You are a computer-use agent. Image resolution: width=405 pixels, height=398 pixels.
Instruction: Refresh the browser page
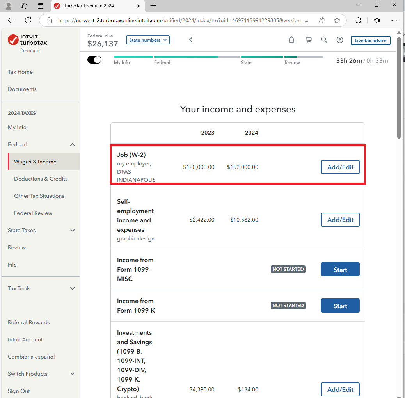tap(28, 20)
